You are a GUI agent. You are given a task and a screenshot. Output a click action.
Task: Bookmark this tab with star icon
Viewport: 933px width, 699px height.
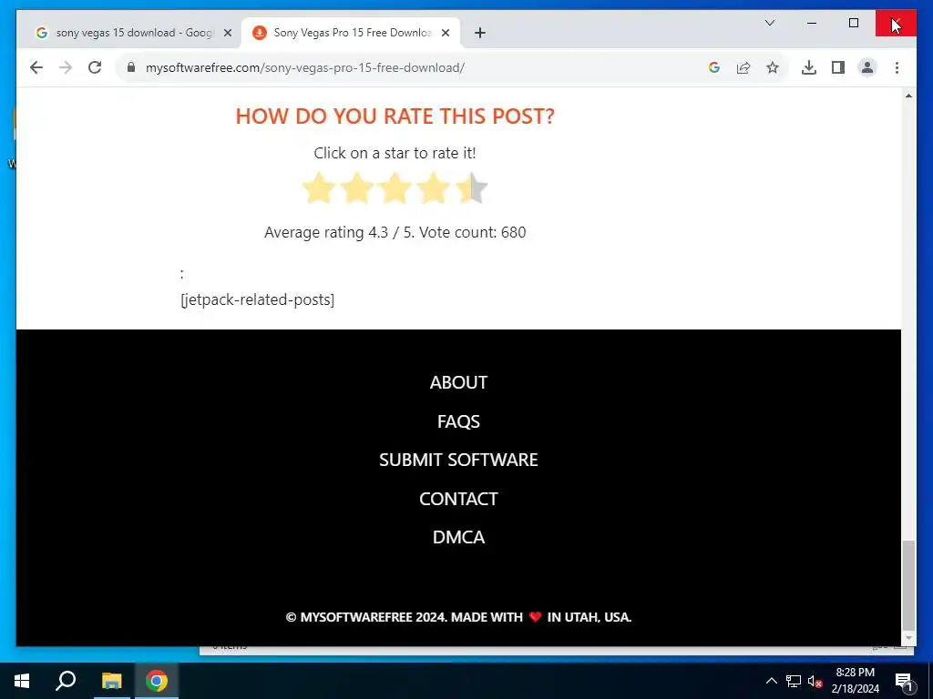773,67
